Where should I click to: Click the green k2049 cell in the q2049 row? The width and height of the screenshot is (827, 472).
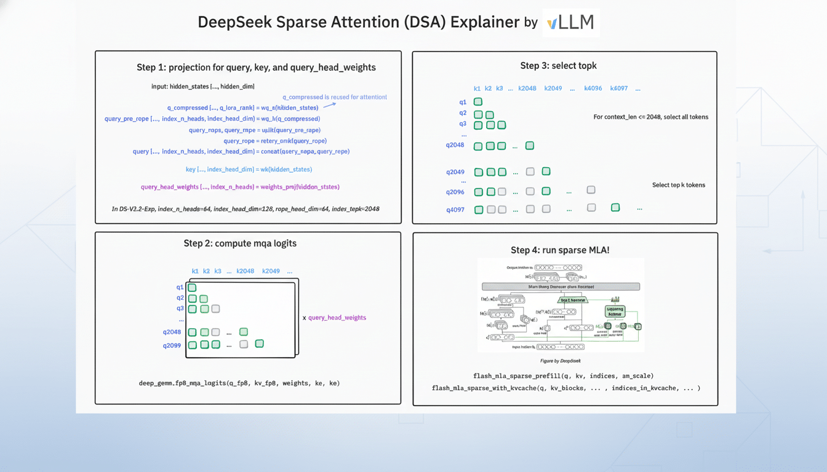(546, 171)
